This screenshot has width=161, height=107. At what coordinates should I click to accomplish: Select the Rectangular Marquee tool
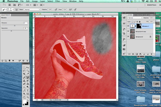24,67
